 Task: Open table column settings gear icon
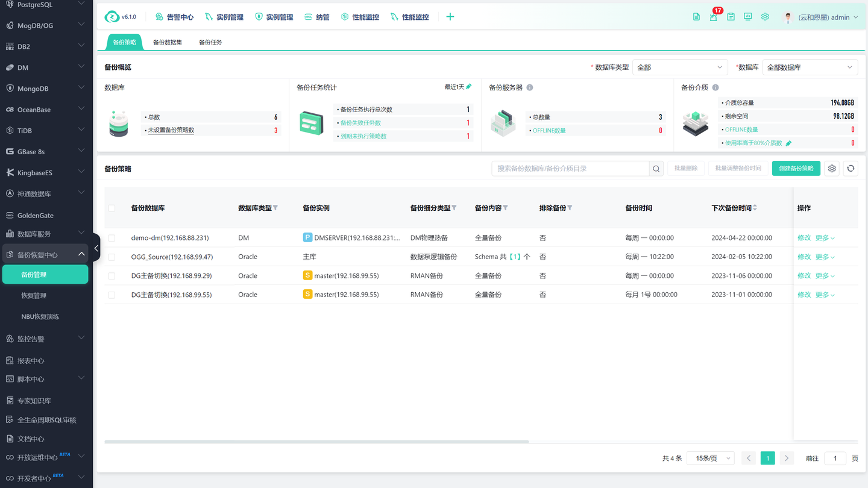point(832,169)
